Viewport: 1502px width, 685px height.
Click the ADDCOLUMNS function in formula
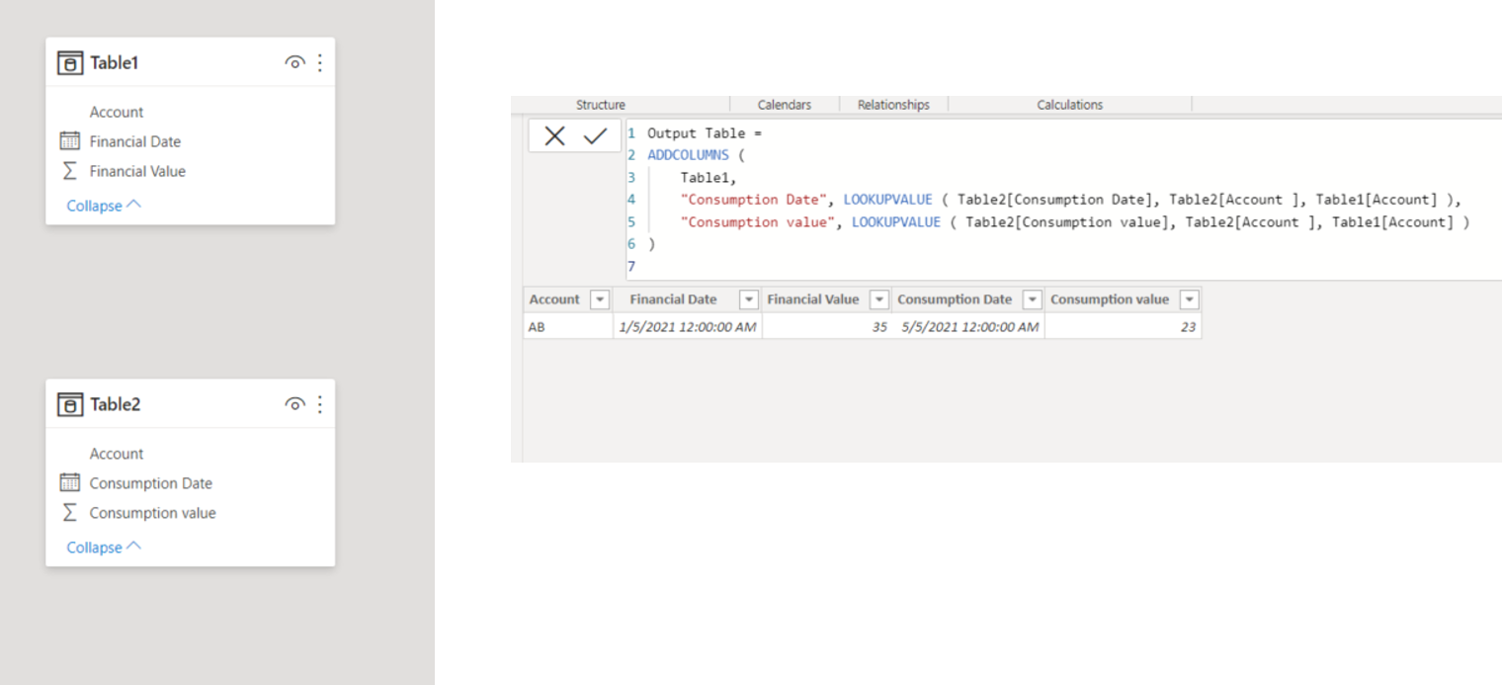(x=688, y=155)
